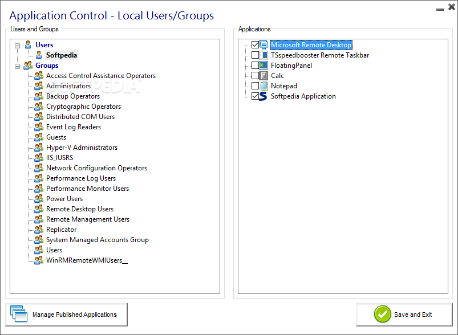Uncheck the Softpedia Application checkbox

[255, 96]
